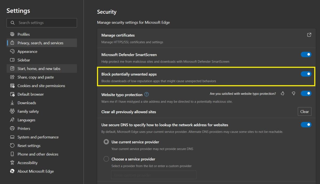Select Choose a service provider radio button
This screenshot has height=184, width=320.
[106, 159]
